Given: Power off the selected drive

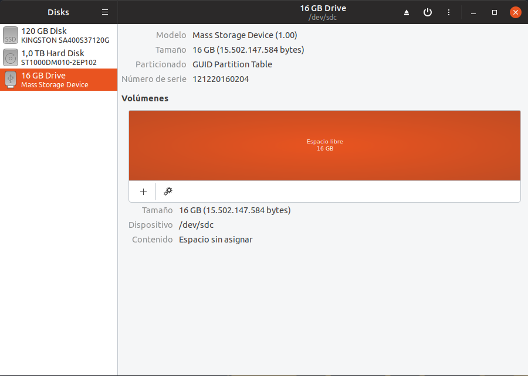Looking at the screenshot, I should [428, 12].
